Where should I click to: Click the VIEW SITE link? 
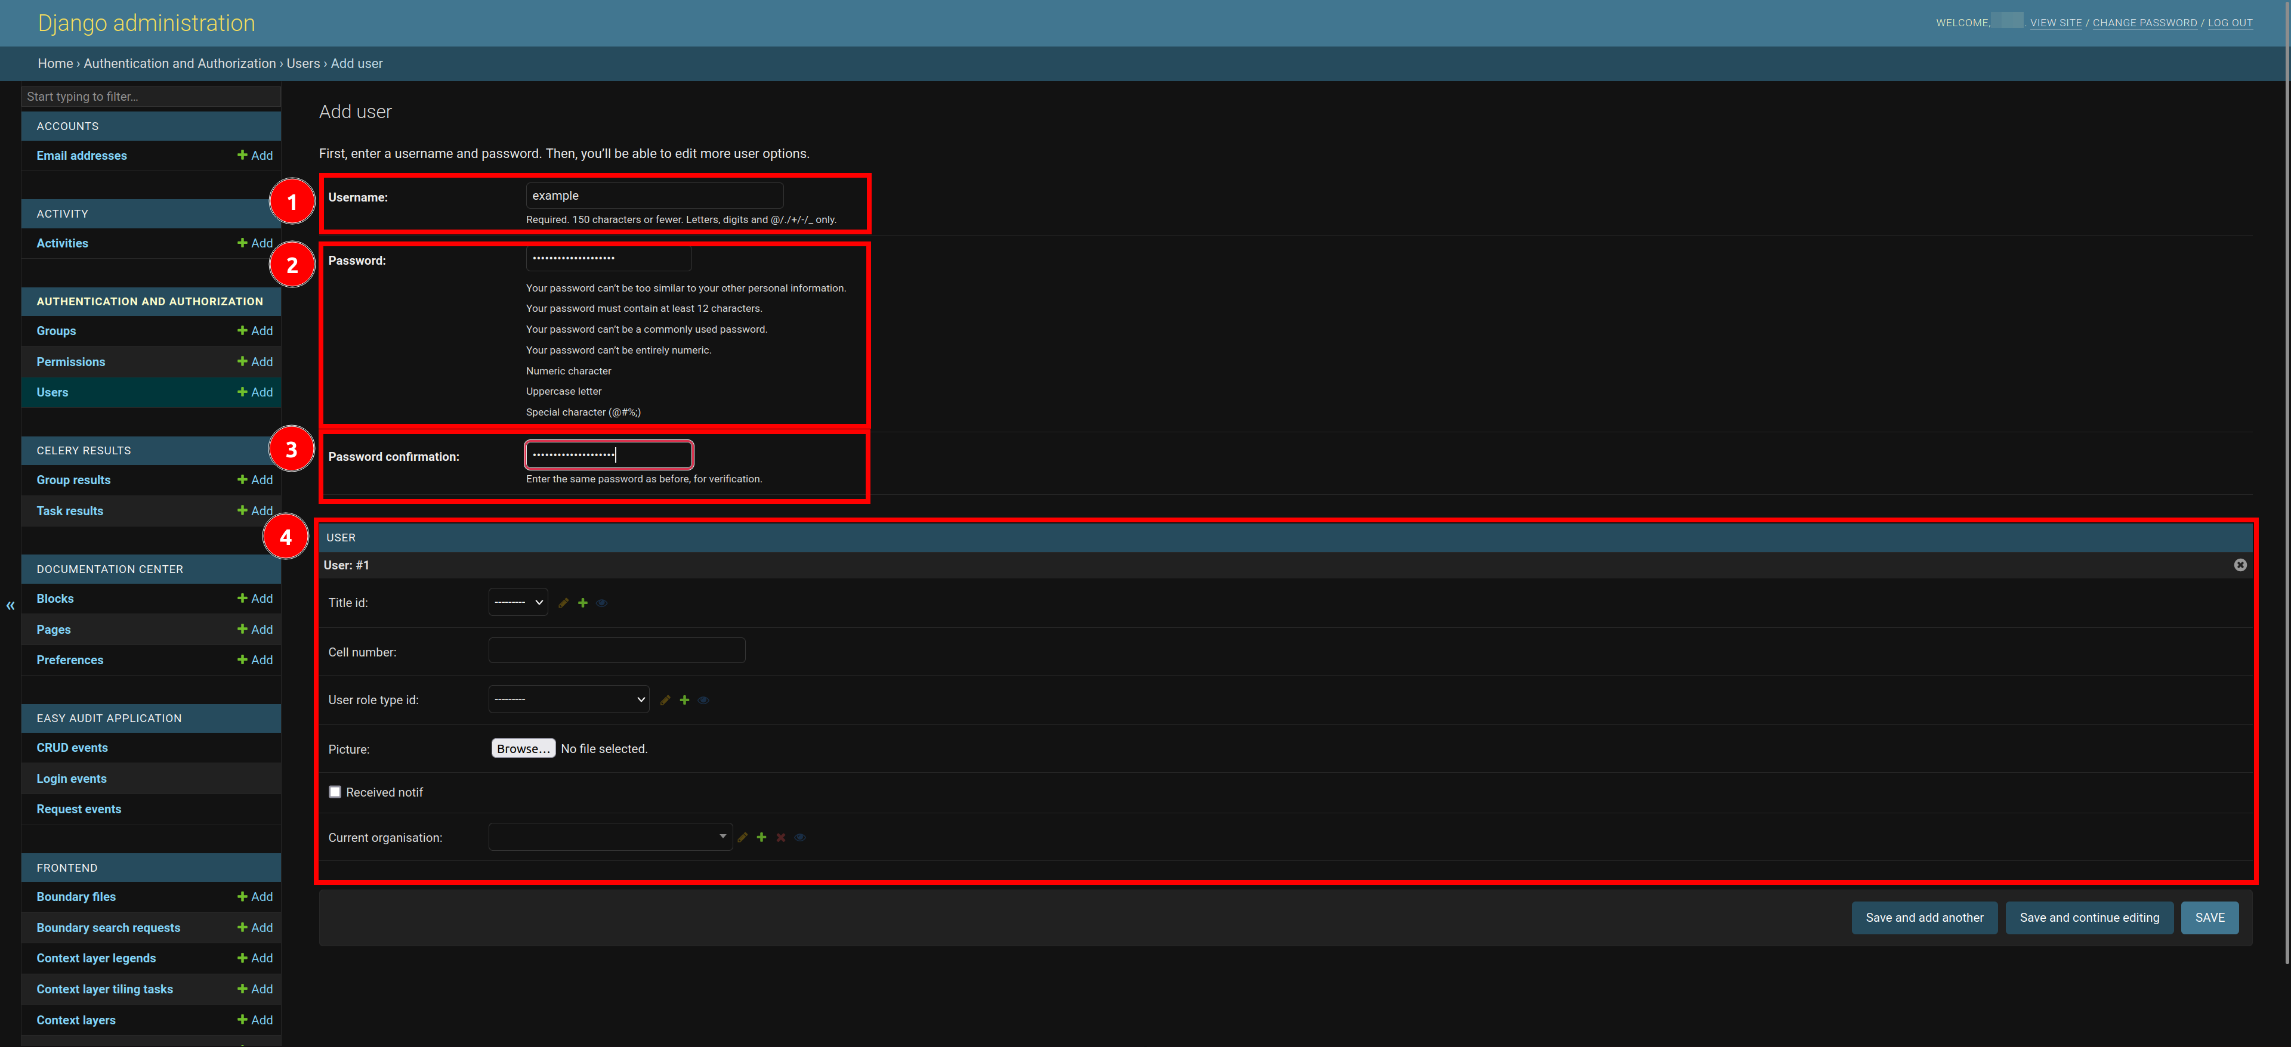[2055, 23]
